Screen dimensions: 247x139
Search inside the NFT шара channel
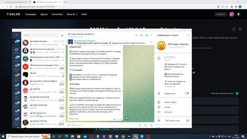click(x=136, y=35)
